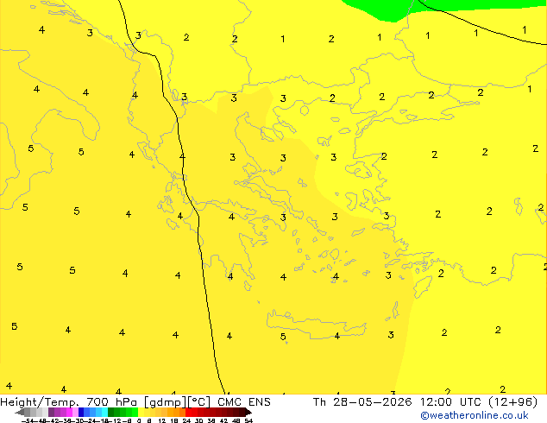Pick the dark green legend swatch
The width and height of the screenshot is (547, 423).
[111, 412]
